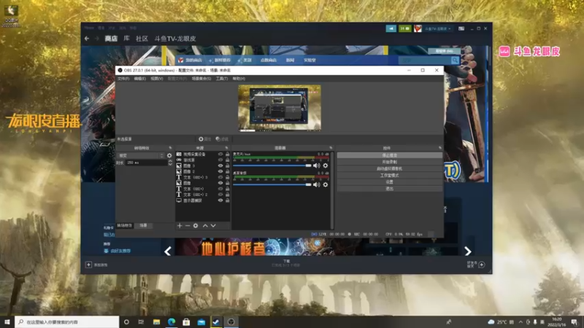Toggle lock on 视频采集设备 source

227,155
